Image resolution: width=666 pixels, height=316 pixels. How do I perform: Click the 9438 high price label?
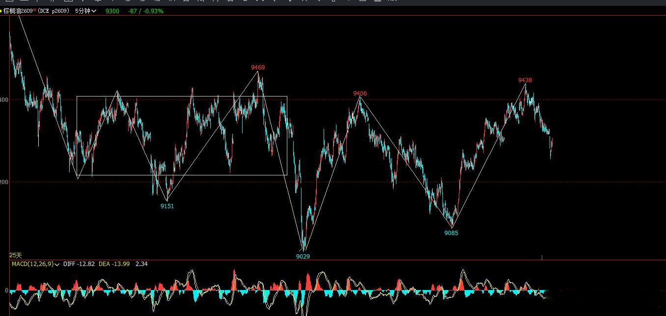[525, 80]
